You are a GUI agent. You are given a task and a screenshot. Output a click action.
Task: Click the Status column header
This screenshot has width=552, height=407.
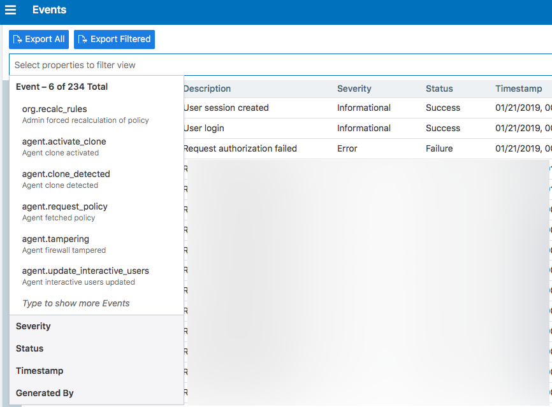tap(439, 89)
